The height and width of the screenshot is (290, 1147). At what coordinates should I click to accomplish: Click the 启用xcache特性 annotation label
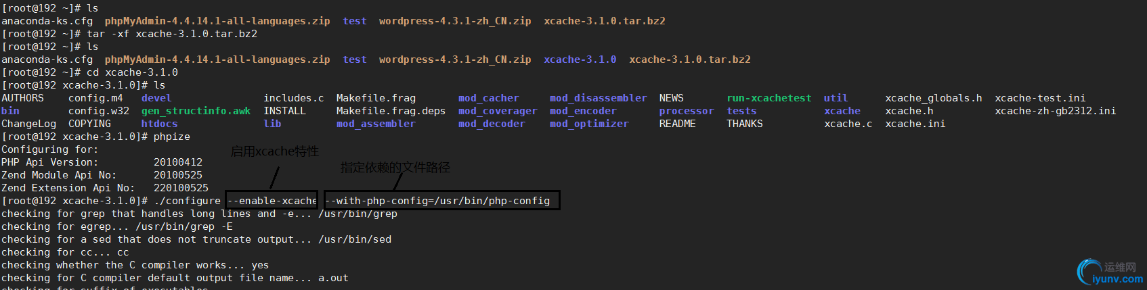[274, 151]
